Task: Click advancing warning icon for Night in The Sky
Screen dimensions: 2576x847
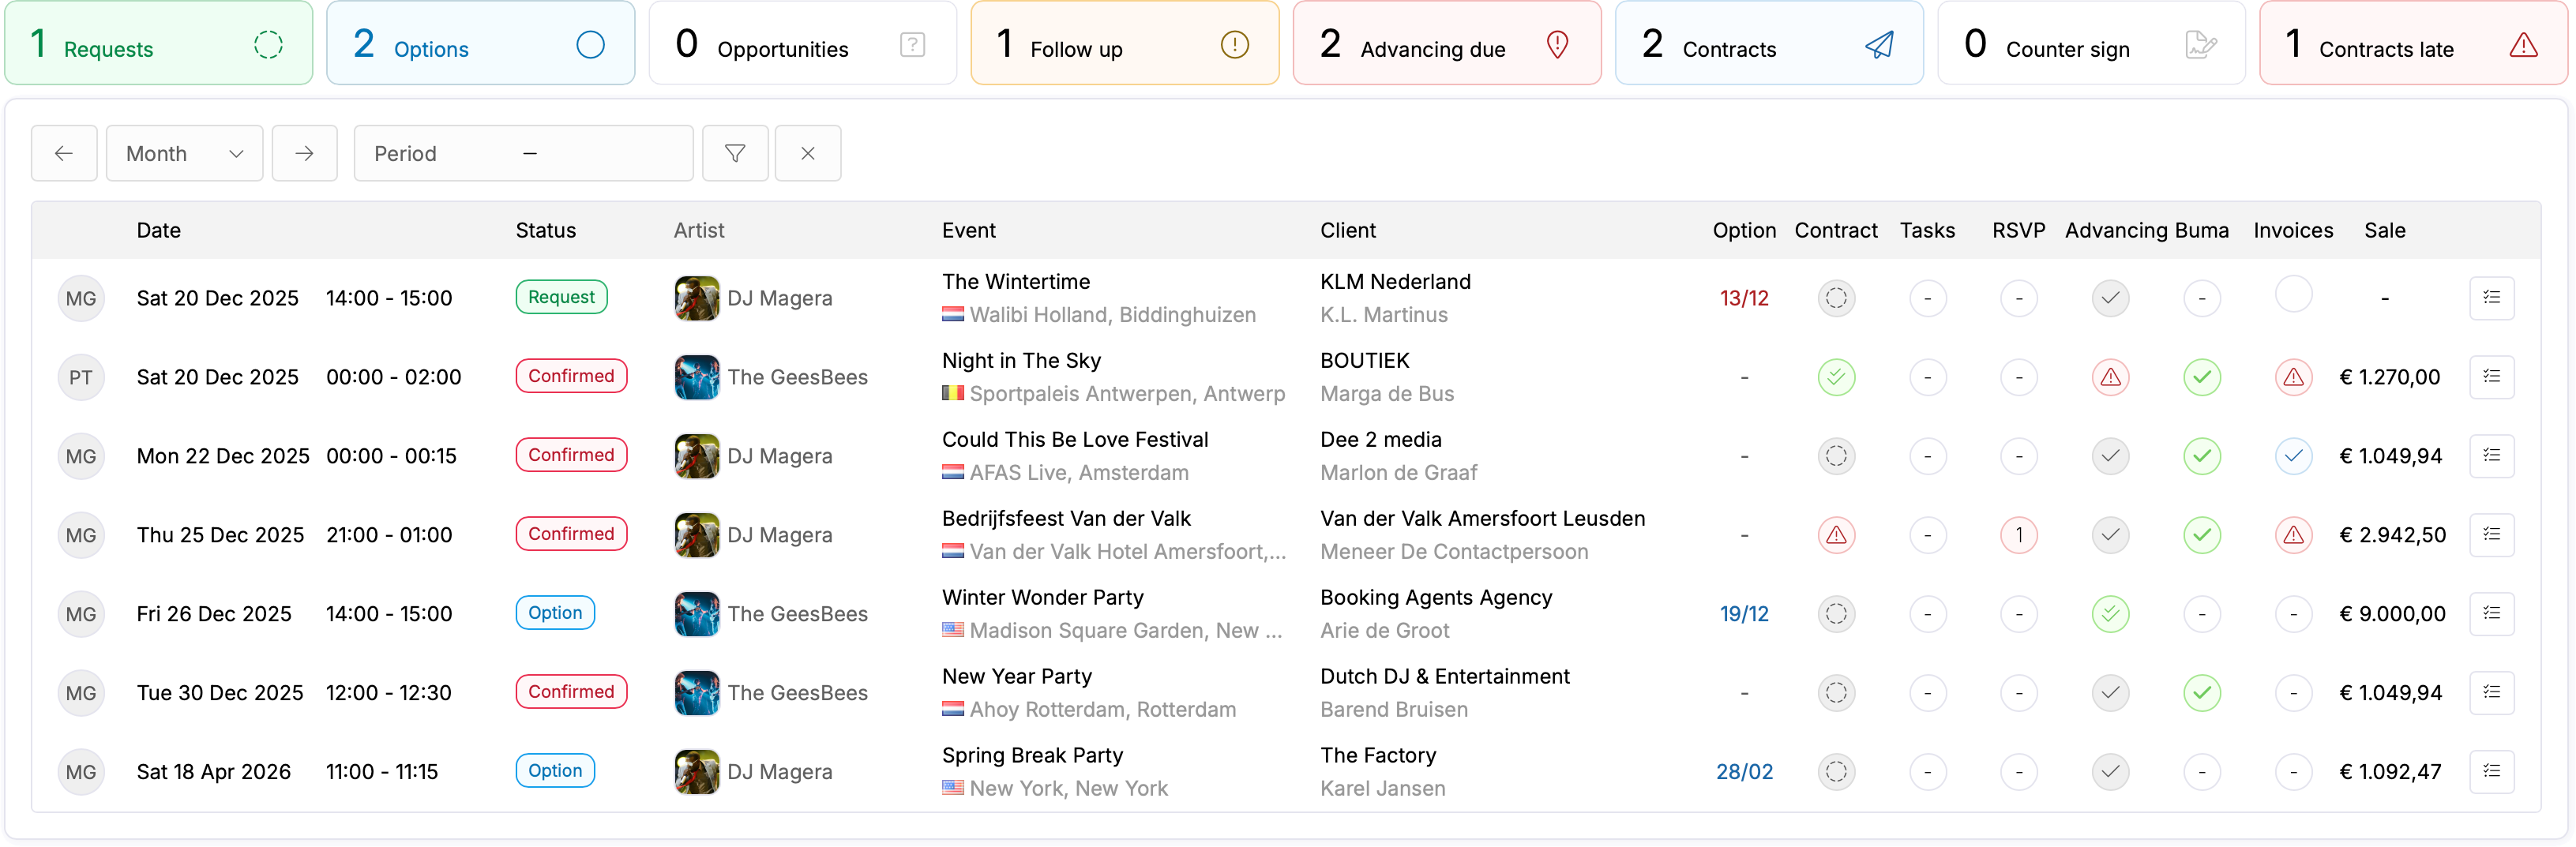Action: (x=2110, y=377)
